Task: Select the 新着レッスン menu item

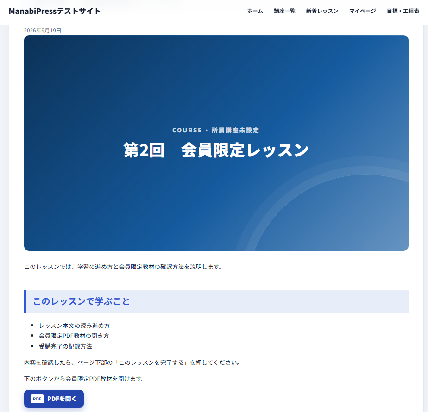Action: pyautogui.click(x=322, y=11)
